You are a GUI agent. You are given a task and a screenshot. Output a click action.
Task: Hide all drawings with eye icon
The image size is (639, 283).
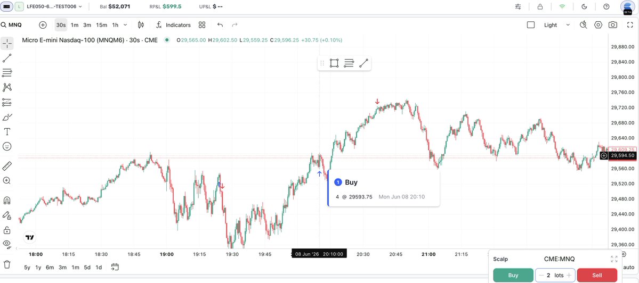click(x=7, y=245)
